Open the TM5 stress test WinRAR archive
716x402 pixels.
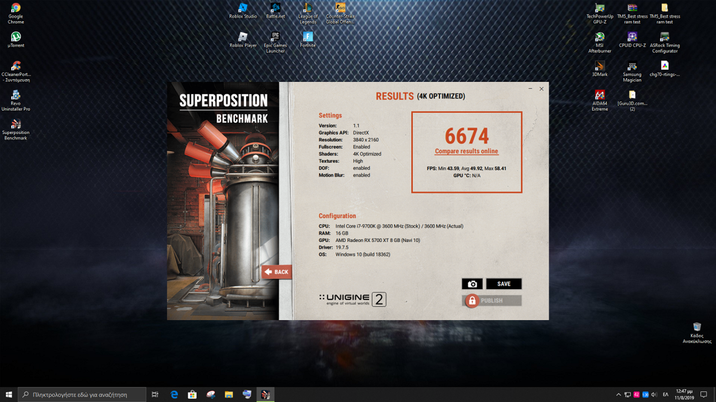(632, 13)
